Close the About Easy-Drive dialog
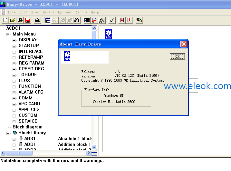This screenshot has height=171, width=231. coord(184,44)
